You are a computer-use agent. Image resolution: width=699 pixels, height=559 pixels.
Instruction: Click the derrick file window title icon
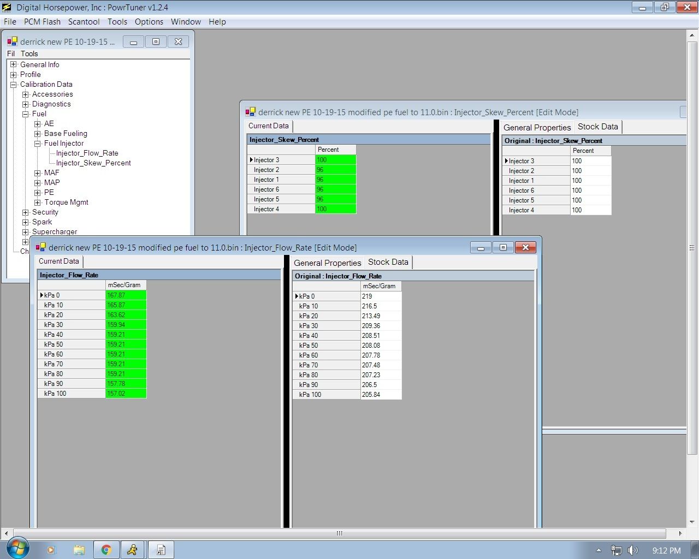(12, 41)
